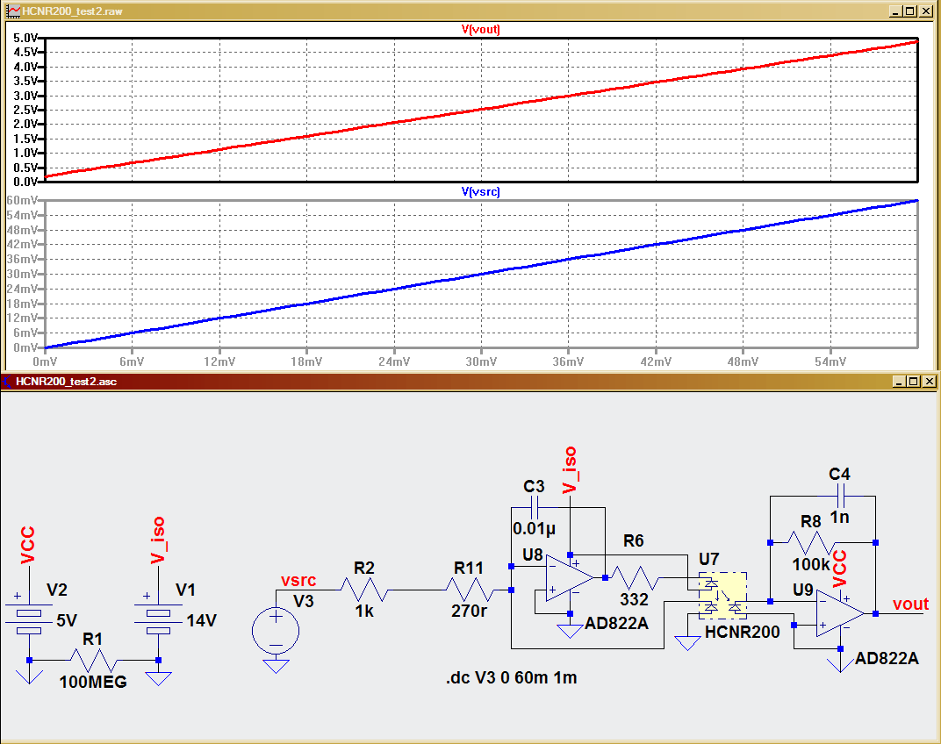Click ground symbol below U8 op-amp
The image size is (941, 744).
pyautogui.click(x=570, y=631)
